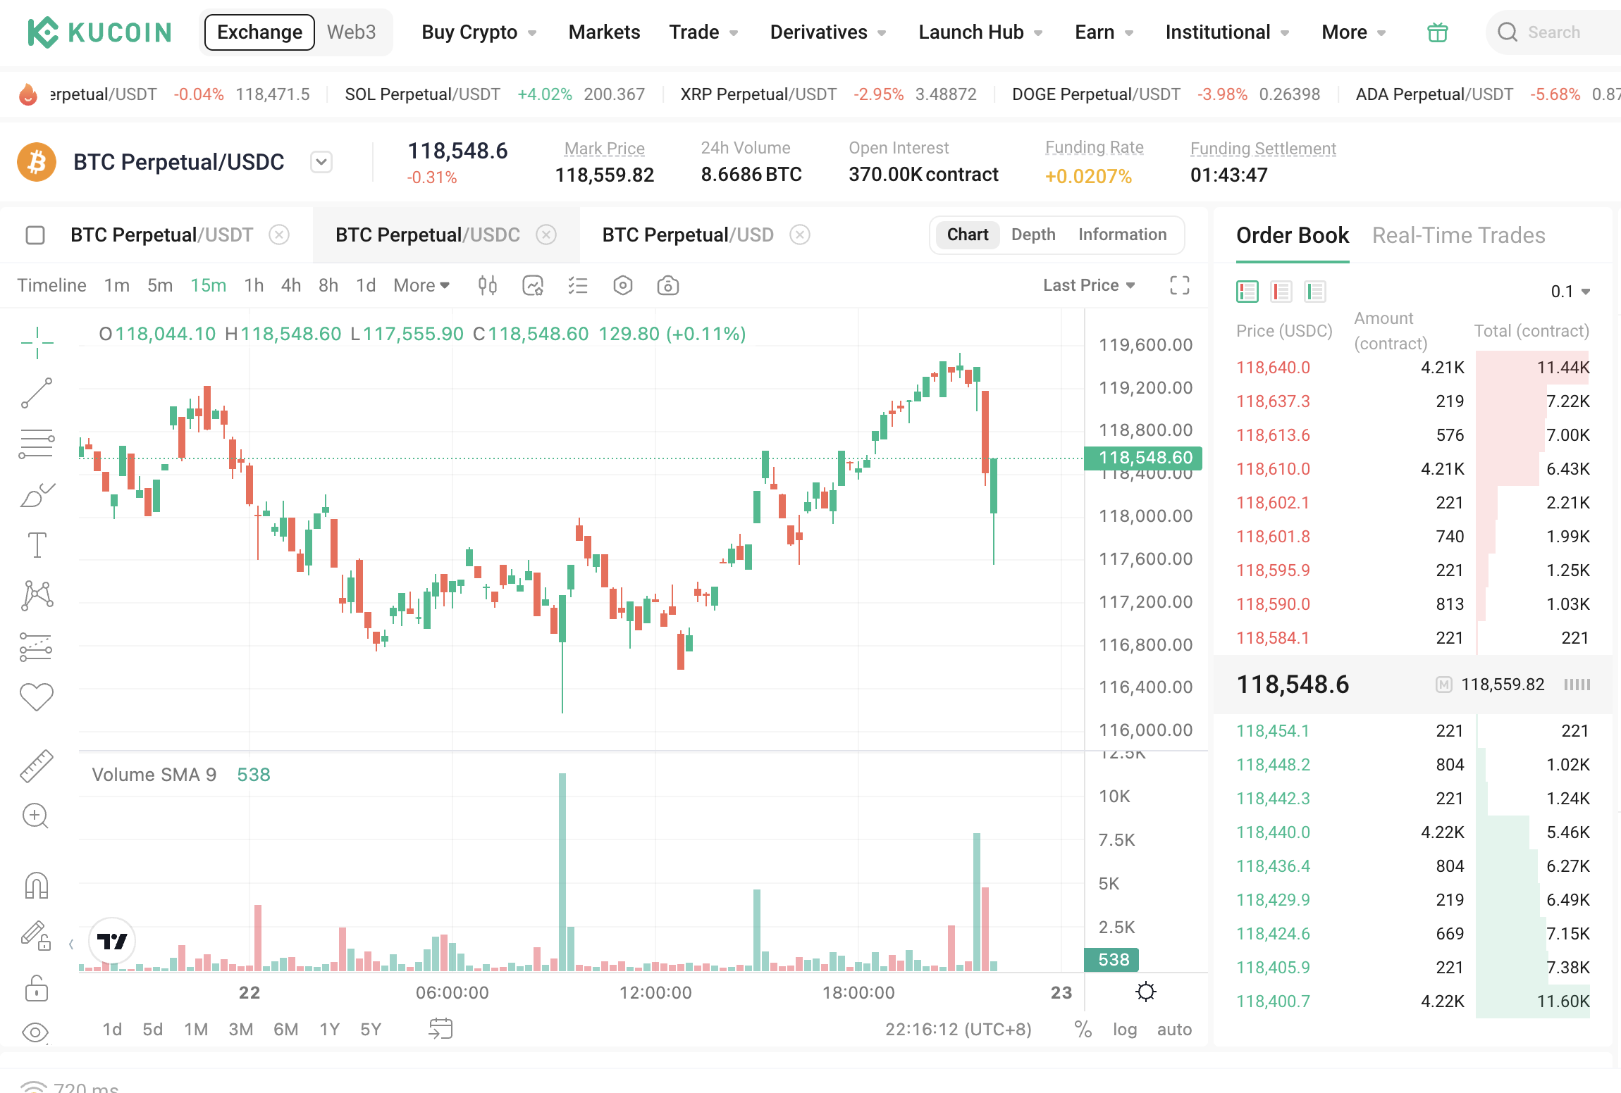This screenshot has width=1621, height=1093.
Task: Click the ruler measure tool
Action: pos(37,766)
